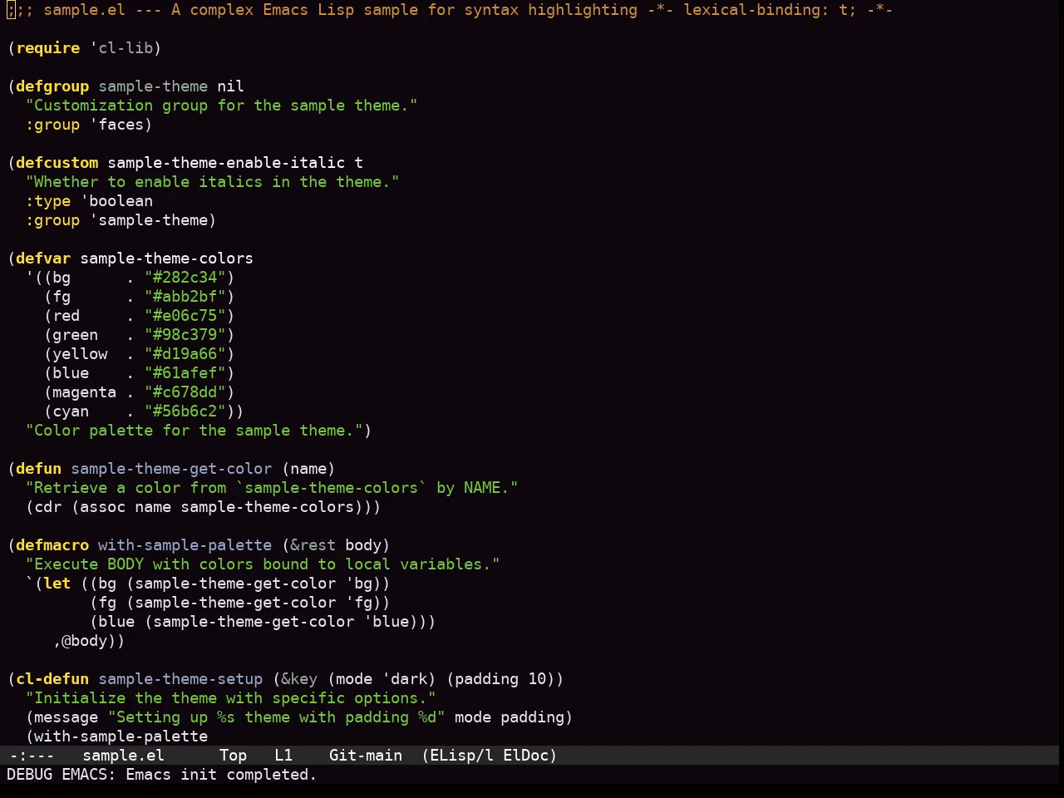Click the 'defcustom' keyword
This screenshot has height=798, width=1064.
(57, 163)
